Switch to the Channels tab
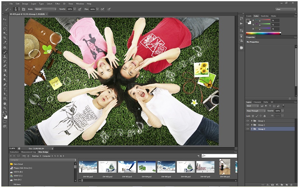This screenshot has width=299, height=188. (257, 102)
